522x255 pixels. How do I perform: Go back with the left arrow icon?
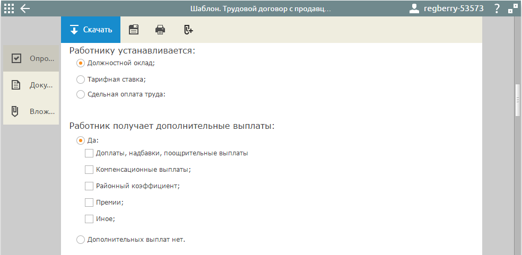[25, 8]
